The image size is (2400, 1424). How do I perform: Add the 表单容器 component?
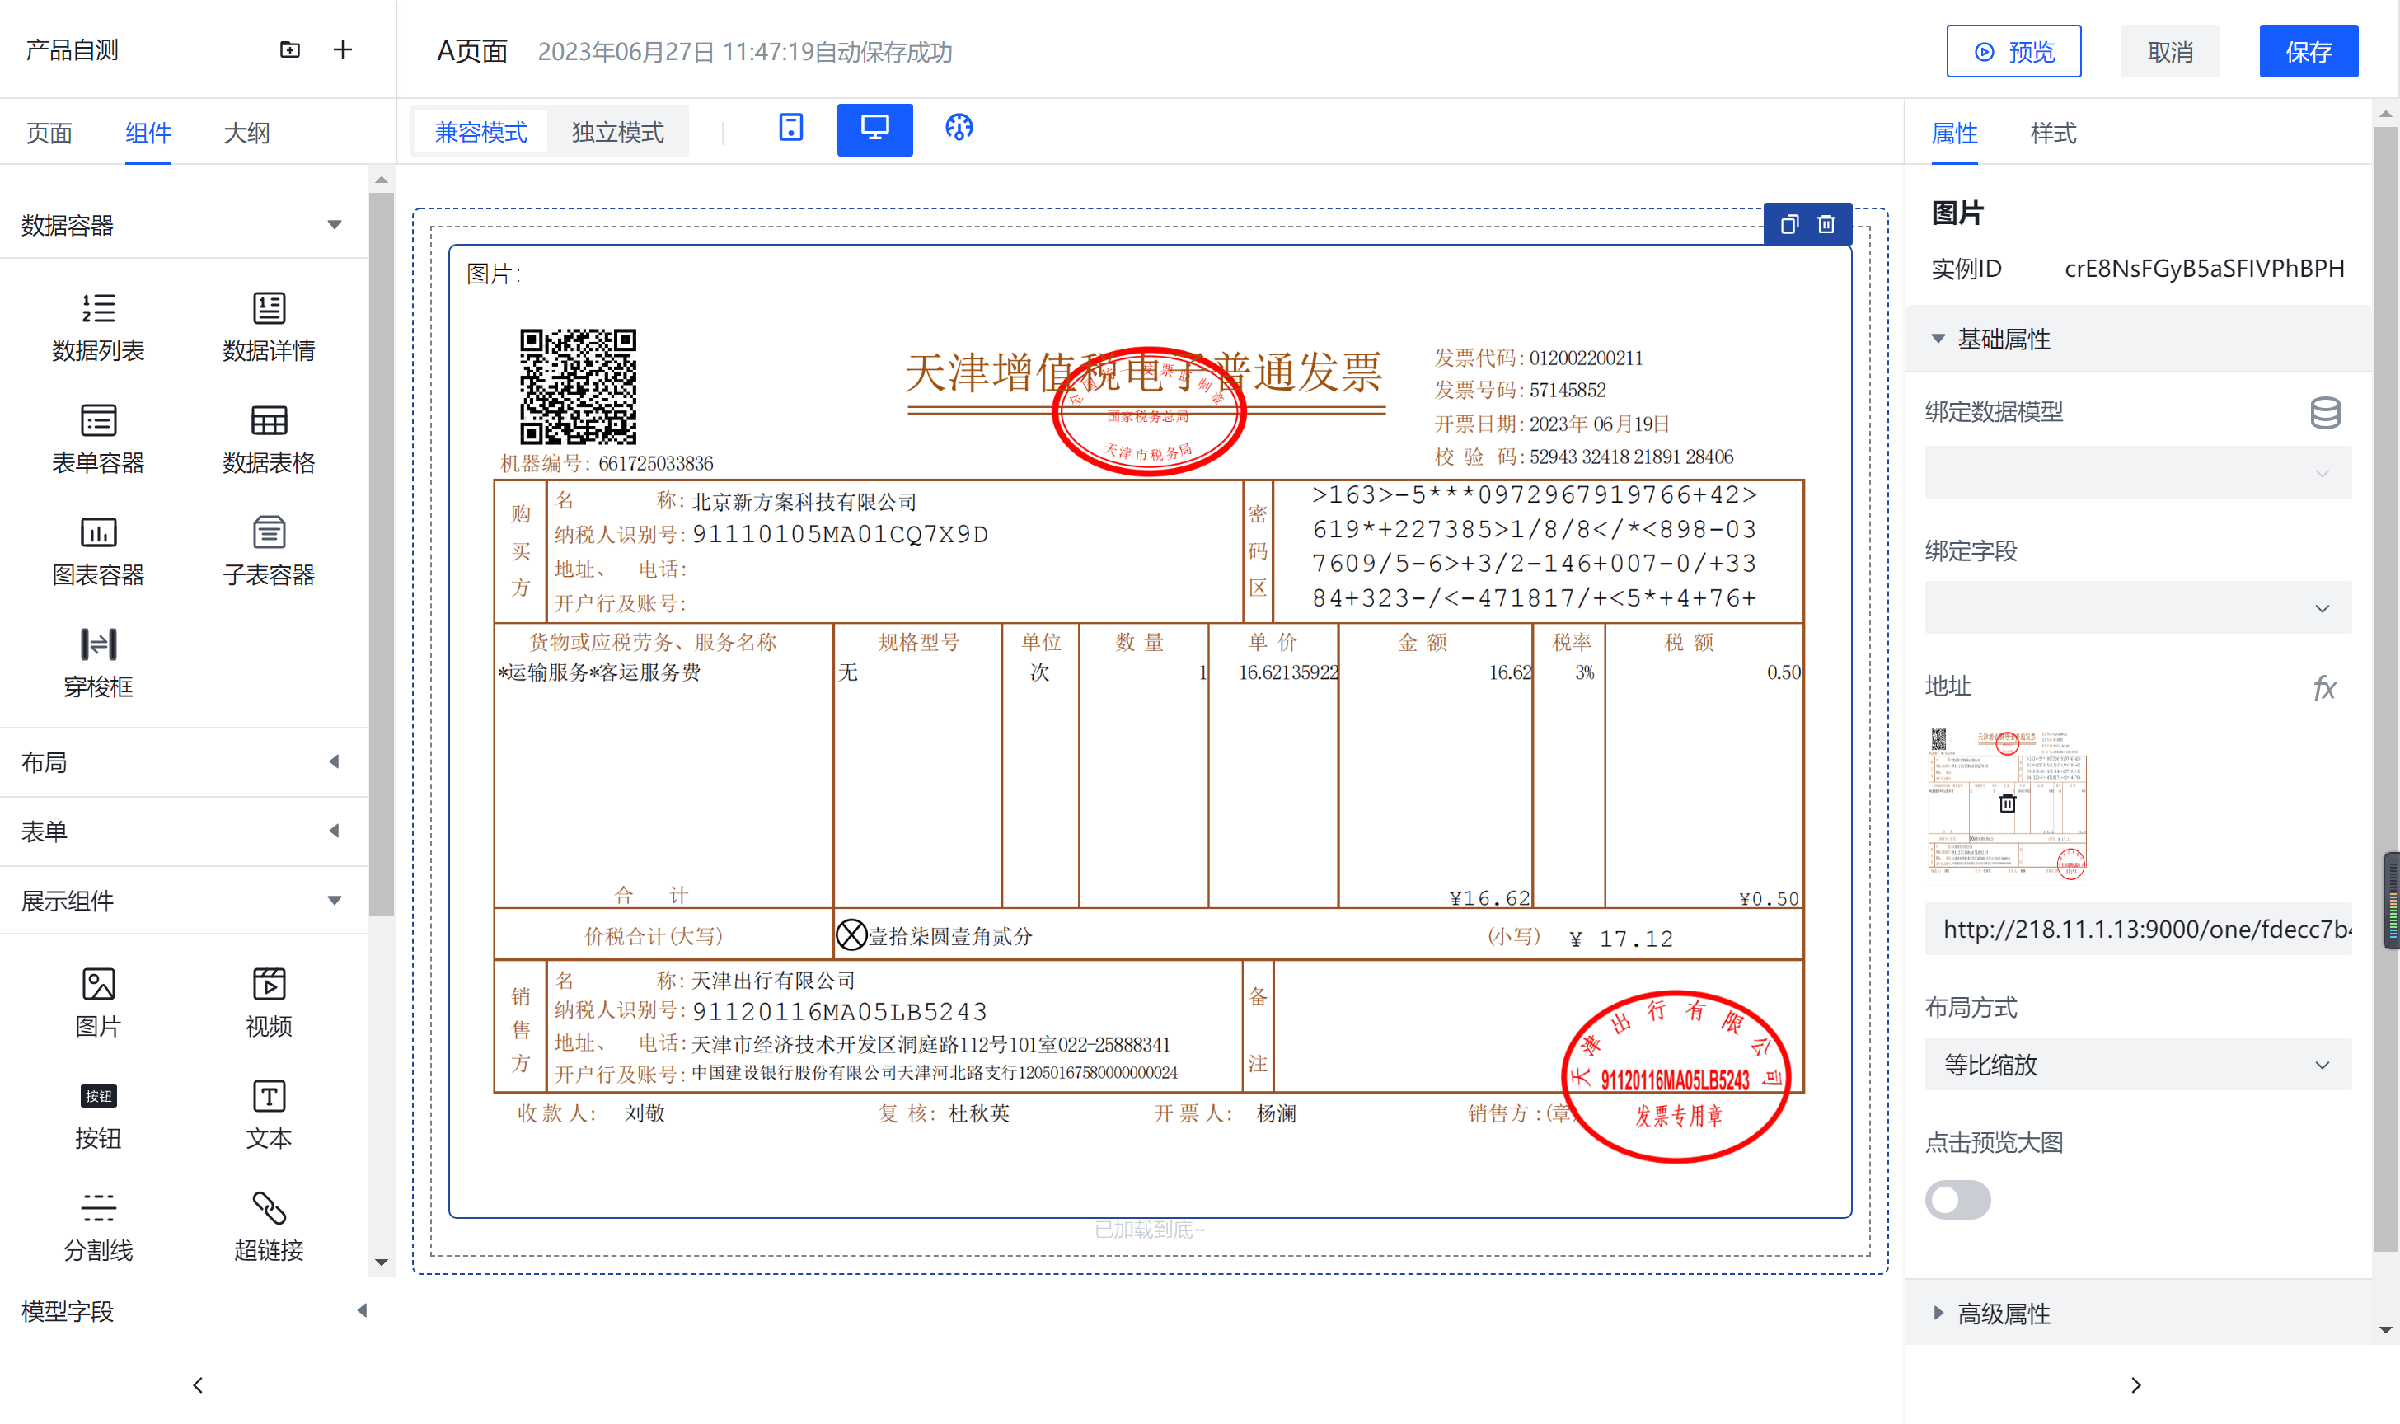click(98, 439)
